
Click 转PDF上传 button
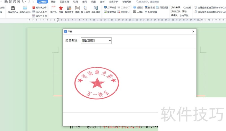(x=39, y=8)
